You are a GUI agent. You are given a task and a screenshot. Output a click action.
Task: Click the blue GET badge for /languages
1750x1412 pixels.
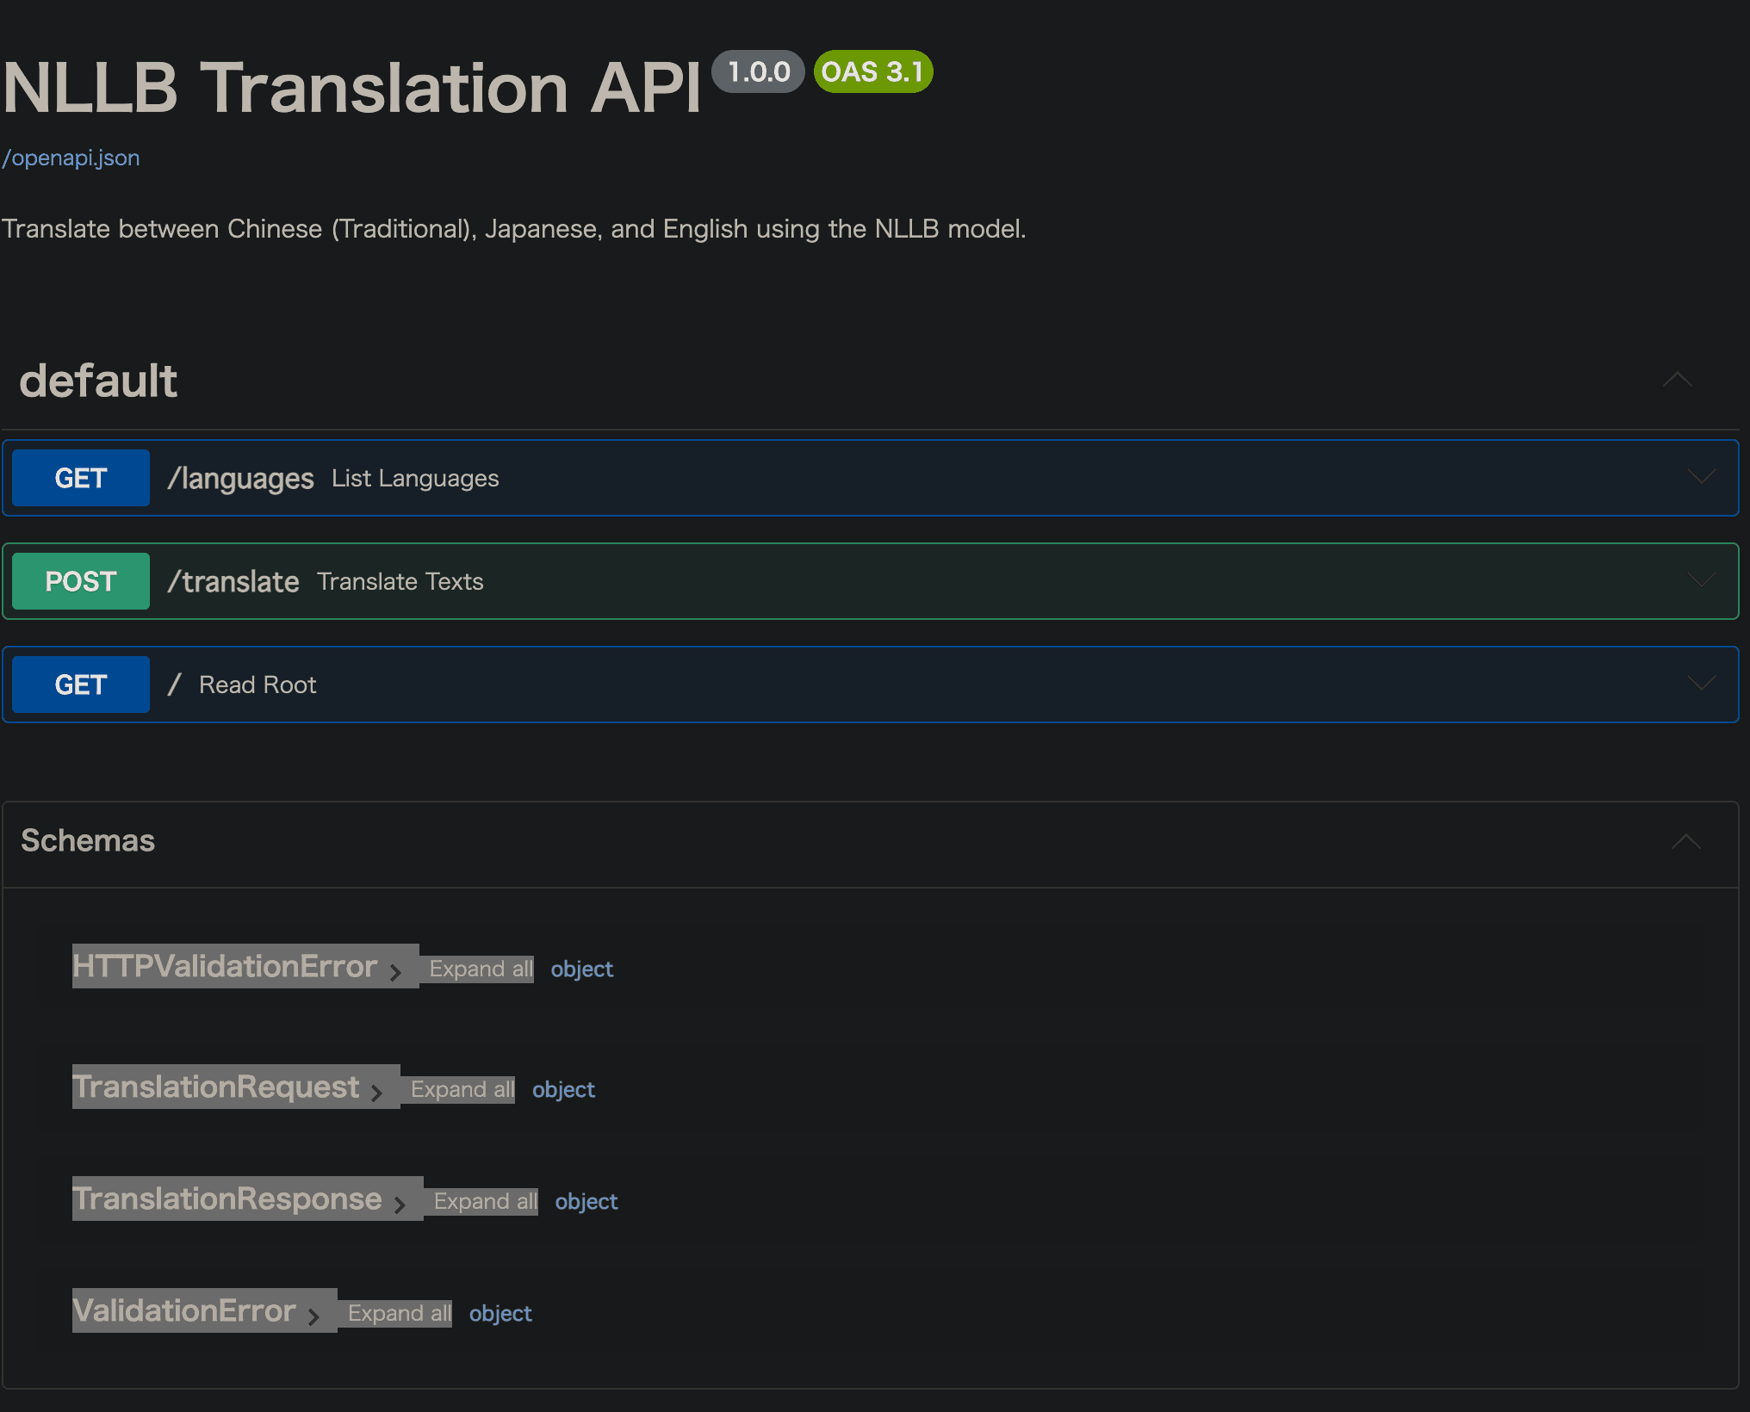[x=81, y=478]
